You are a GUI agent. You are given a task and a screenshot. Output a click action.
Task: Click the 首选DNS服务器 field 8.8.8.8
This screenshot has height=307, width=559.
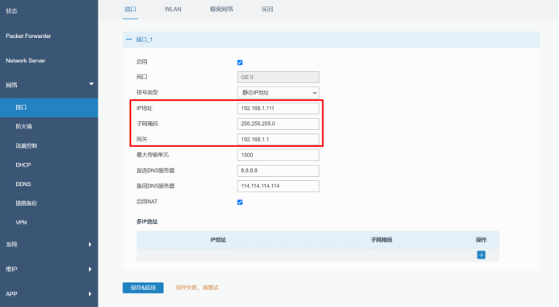click(x=278, y=170)
